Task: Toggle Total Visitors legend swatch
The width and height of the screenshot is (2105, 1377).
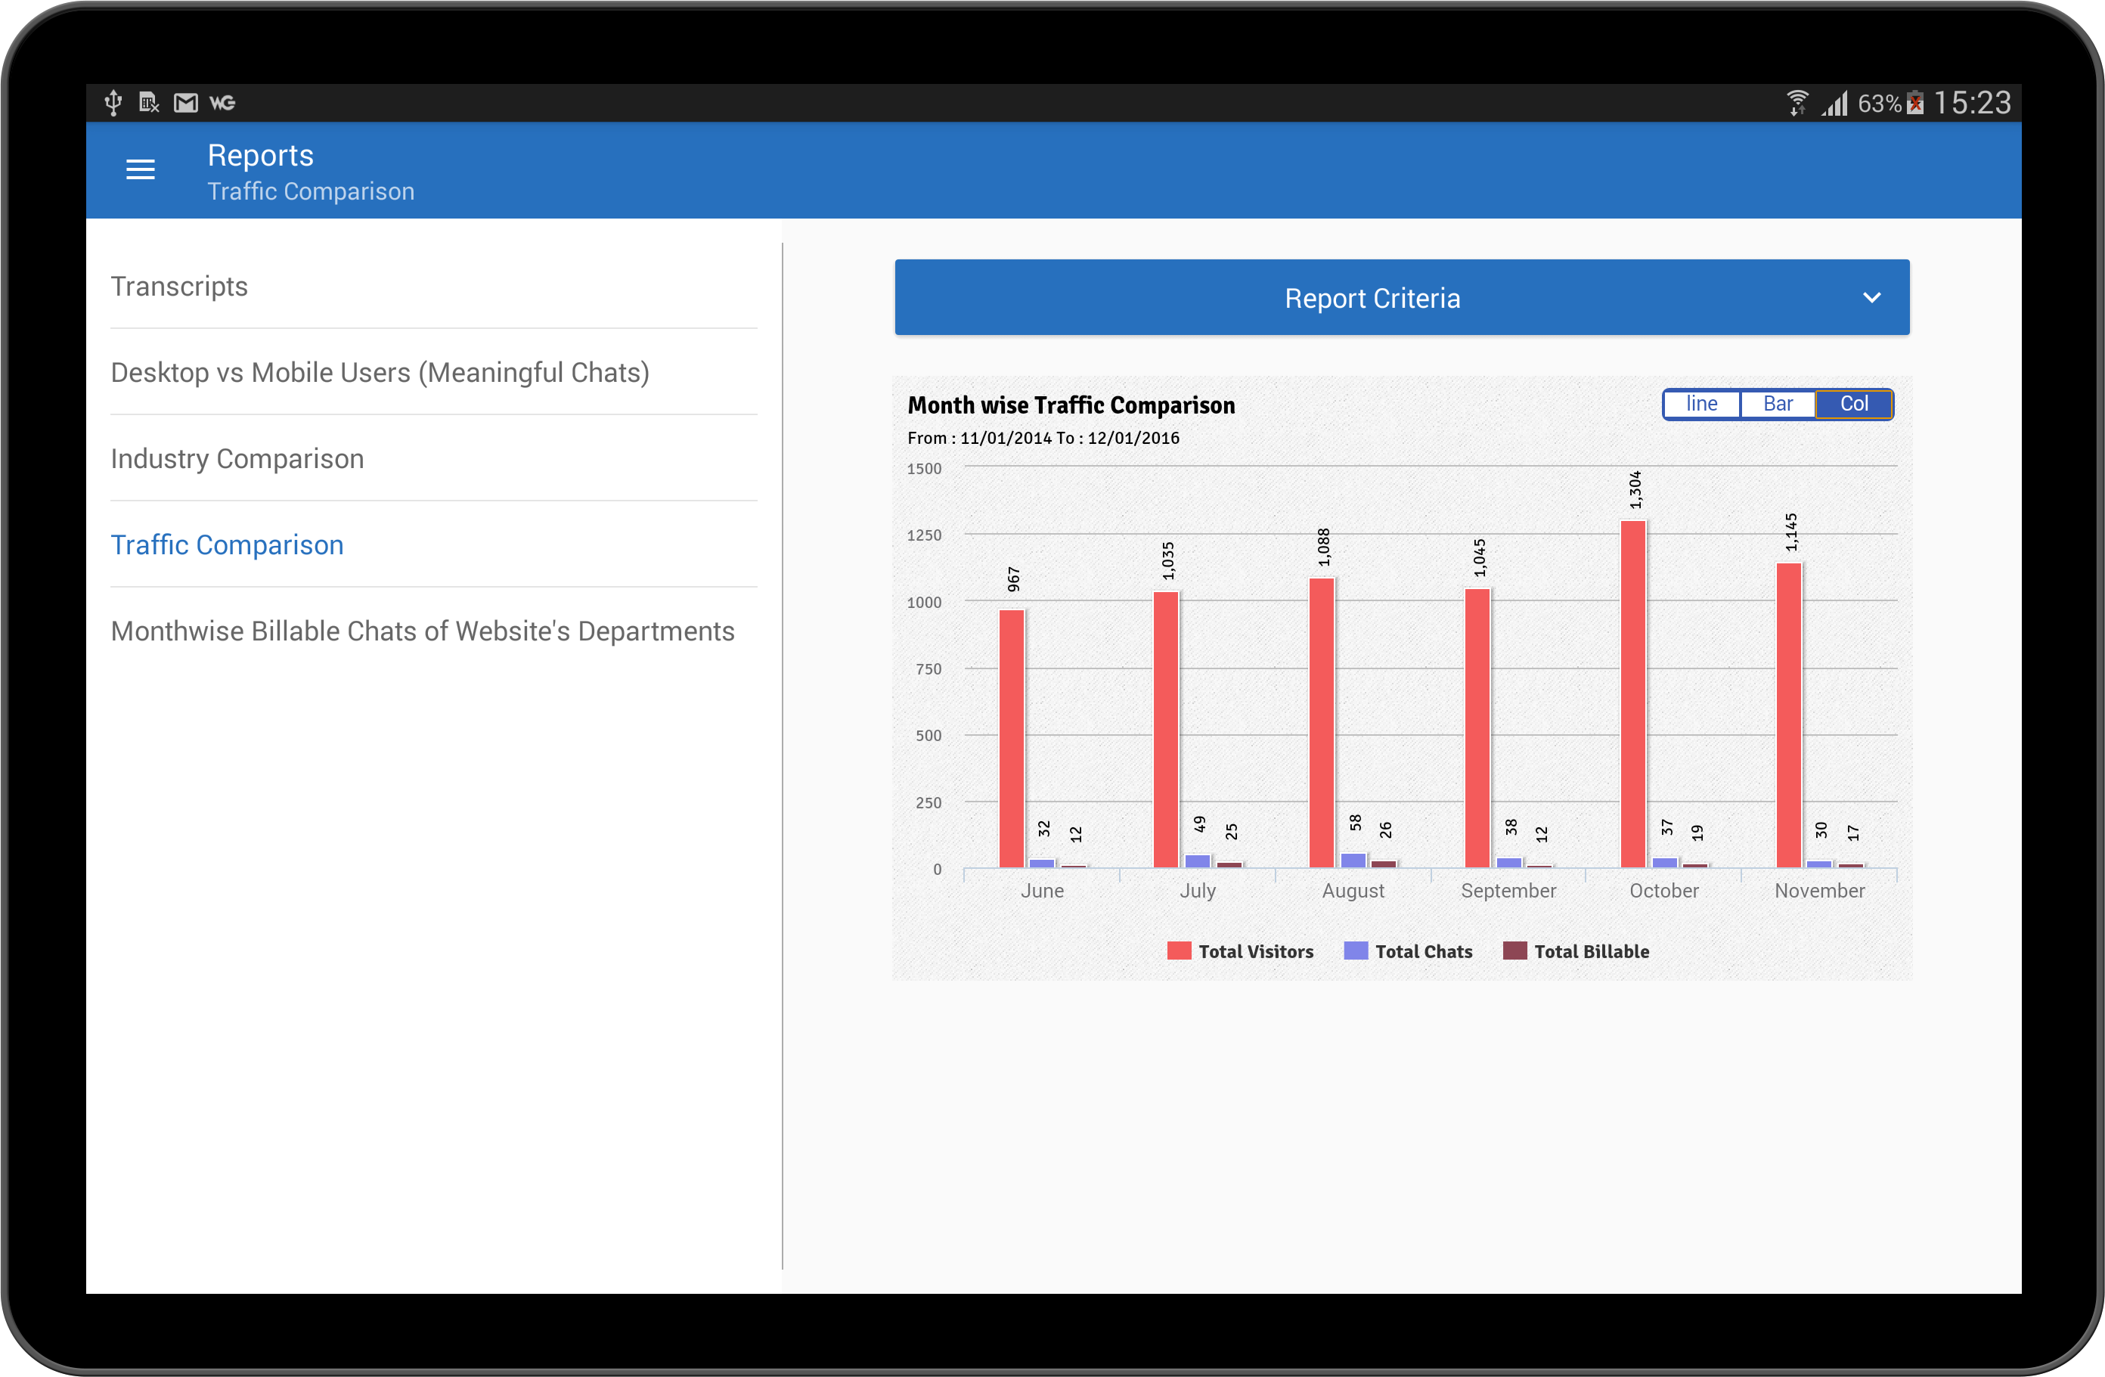Action: click(1179, 951)
